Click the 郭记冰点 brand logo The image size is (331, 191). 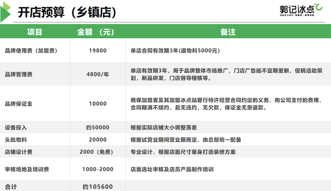(x=301, y=10)
